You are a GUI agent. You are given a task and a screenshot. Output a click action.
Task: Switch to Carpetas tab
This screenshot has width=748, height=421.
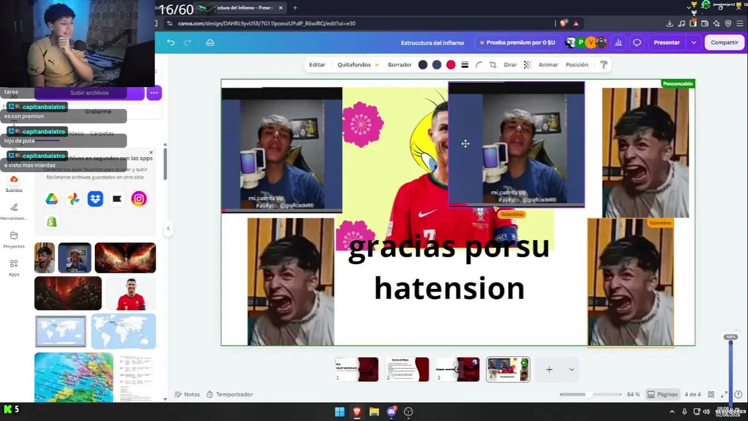(x=102, y=133)
